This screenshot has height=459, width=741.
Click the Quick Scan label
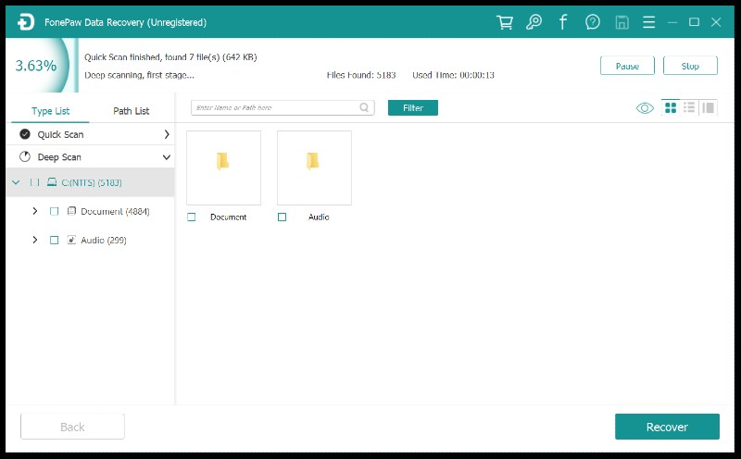tap(60, 134)
